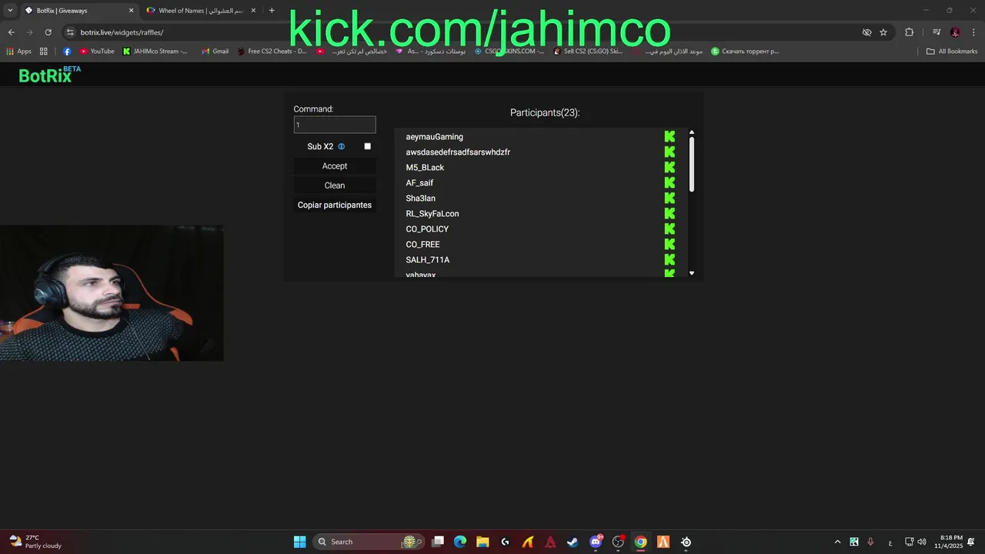
Task: Open Google Chrome in the taskbar
Action: [x=640, y=542]
